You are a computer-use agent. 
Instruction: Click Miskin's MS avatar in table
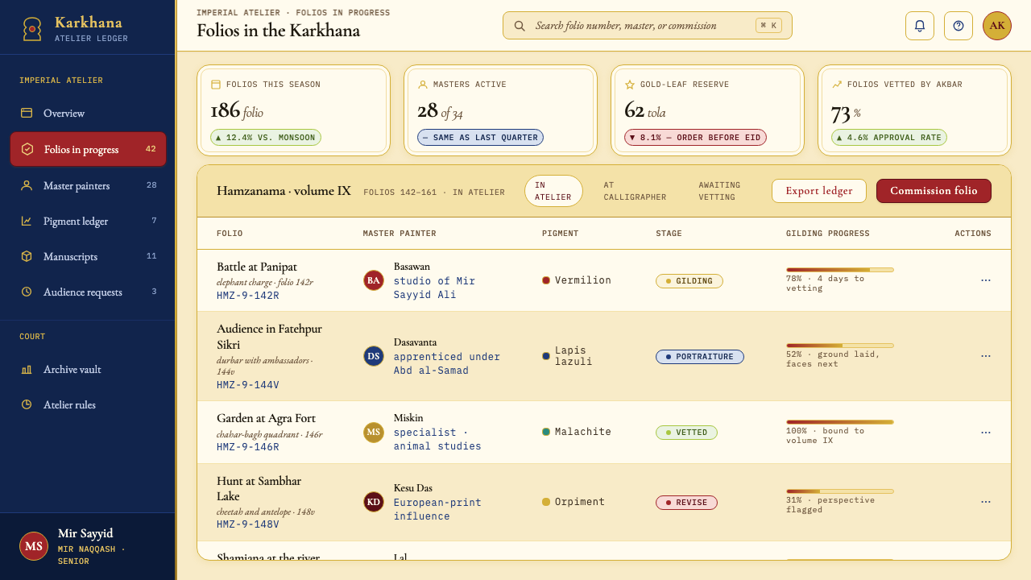point(374,433)
